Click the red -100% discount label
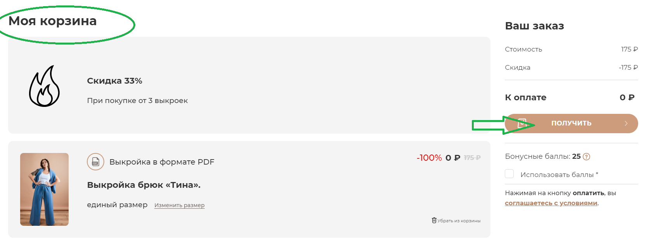 [x=429, y=158]
